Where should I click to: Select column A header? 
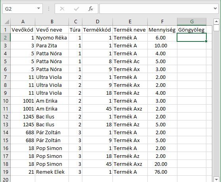23,22
